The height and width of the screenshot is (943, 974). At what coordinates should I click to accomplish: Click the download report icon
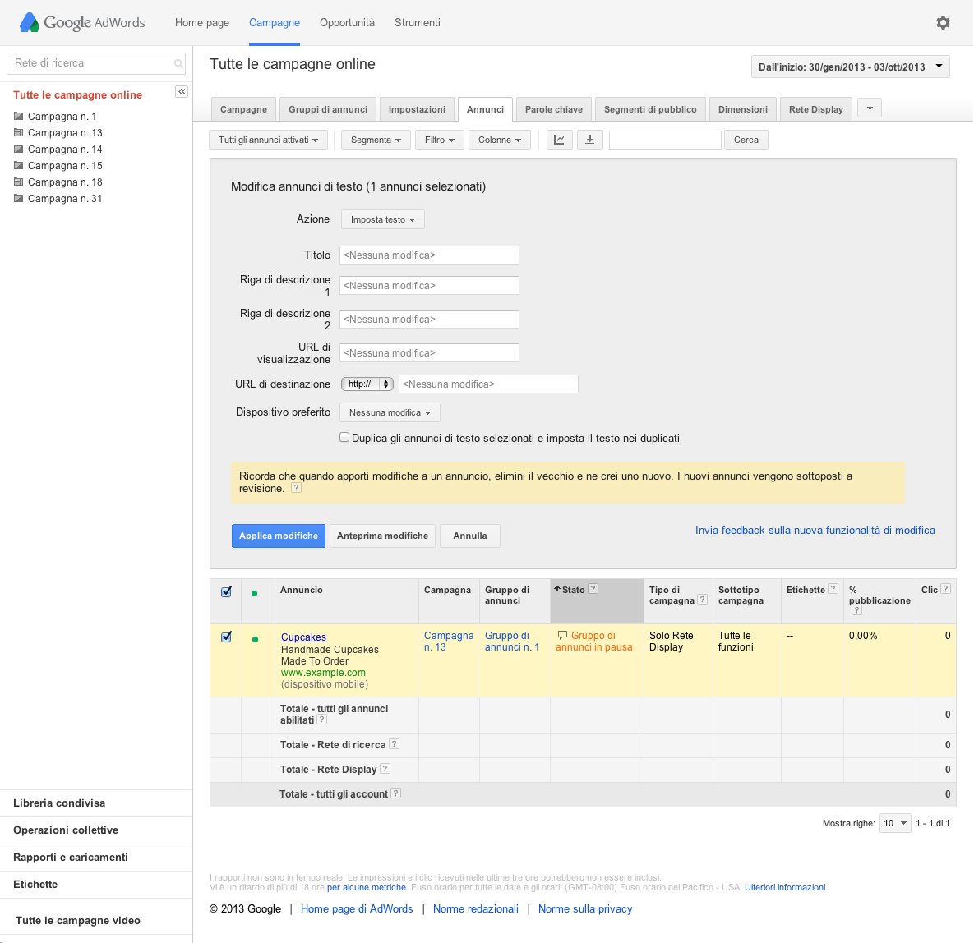[x=590, y=140]
